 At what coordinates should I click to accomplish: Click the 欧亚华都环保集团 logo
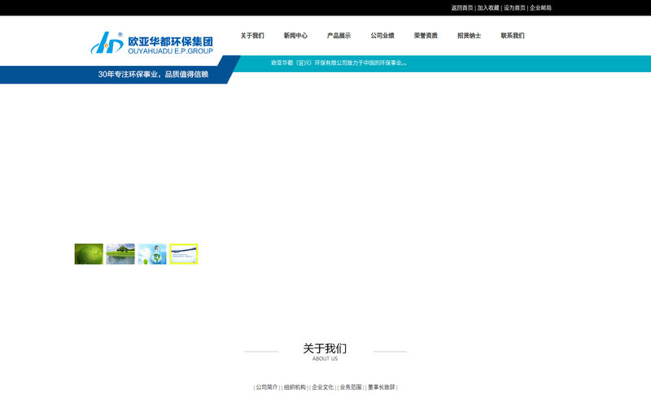pyautogui.click(x=152, y=43)
